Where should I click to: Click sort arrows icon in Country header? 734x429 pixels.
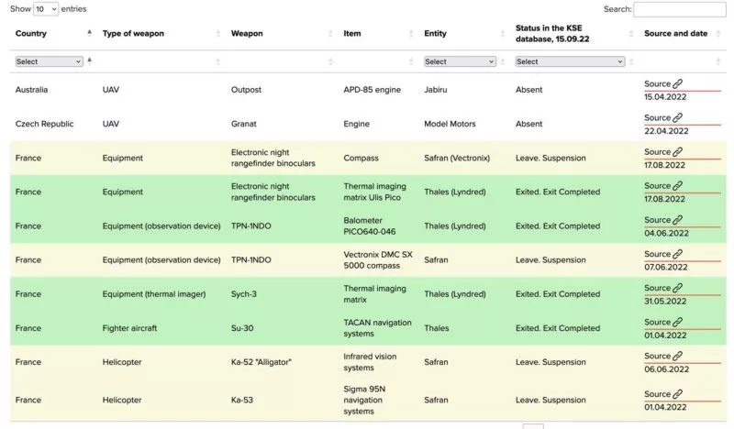(89, 33)
